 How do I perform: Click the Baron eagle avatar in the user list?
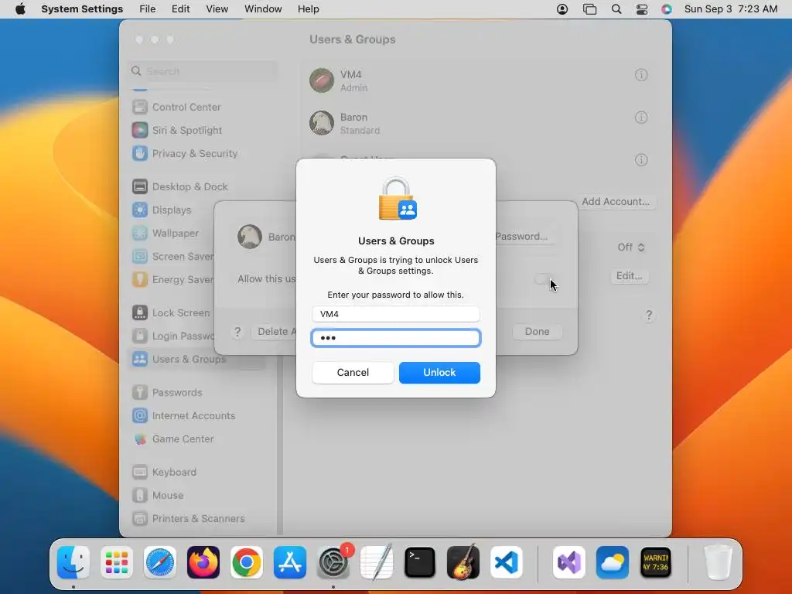click(x=322, y=123)
